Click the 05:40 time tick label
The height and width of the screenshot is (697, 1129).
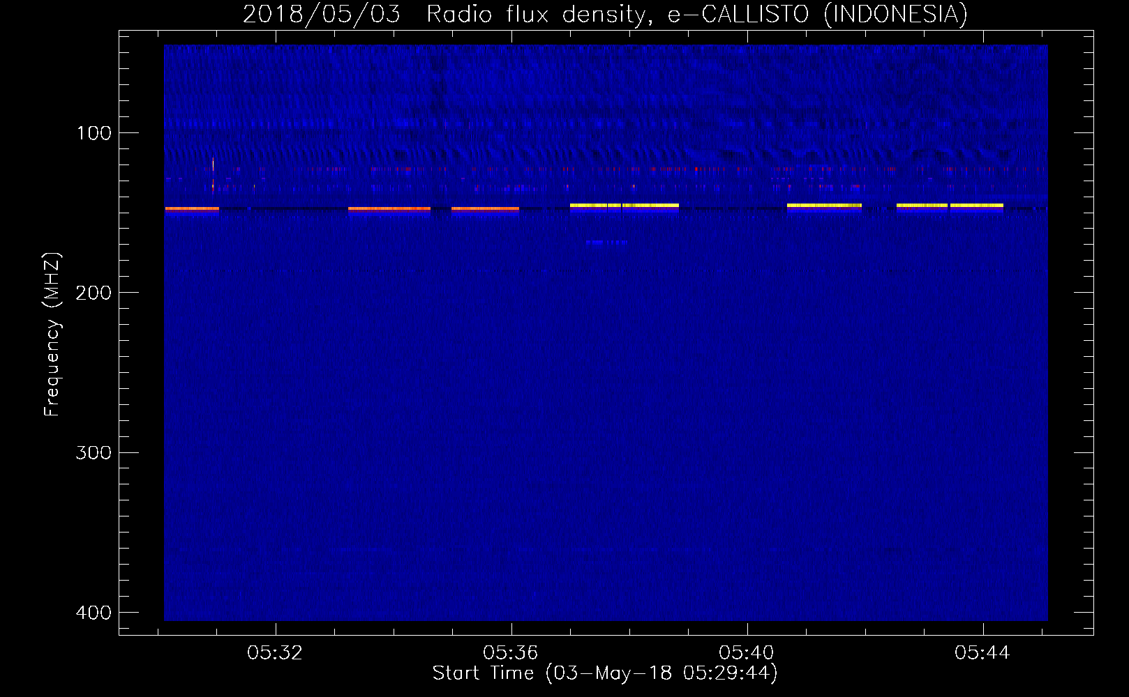coord(747,653)
